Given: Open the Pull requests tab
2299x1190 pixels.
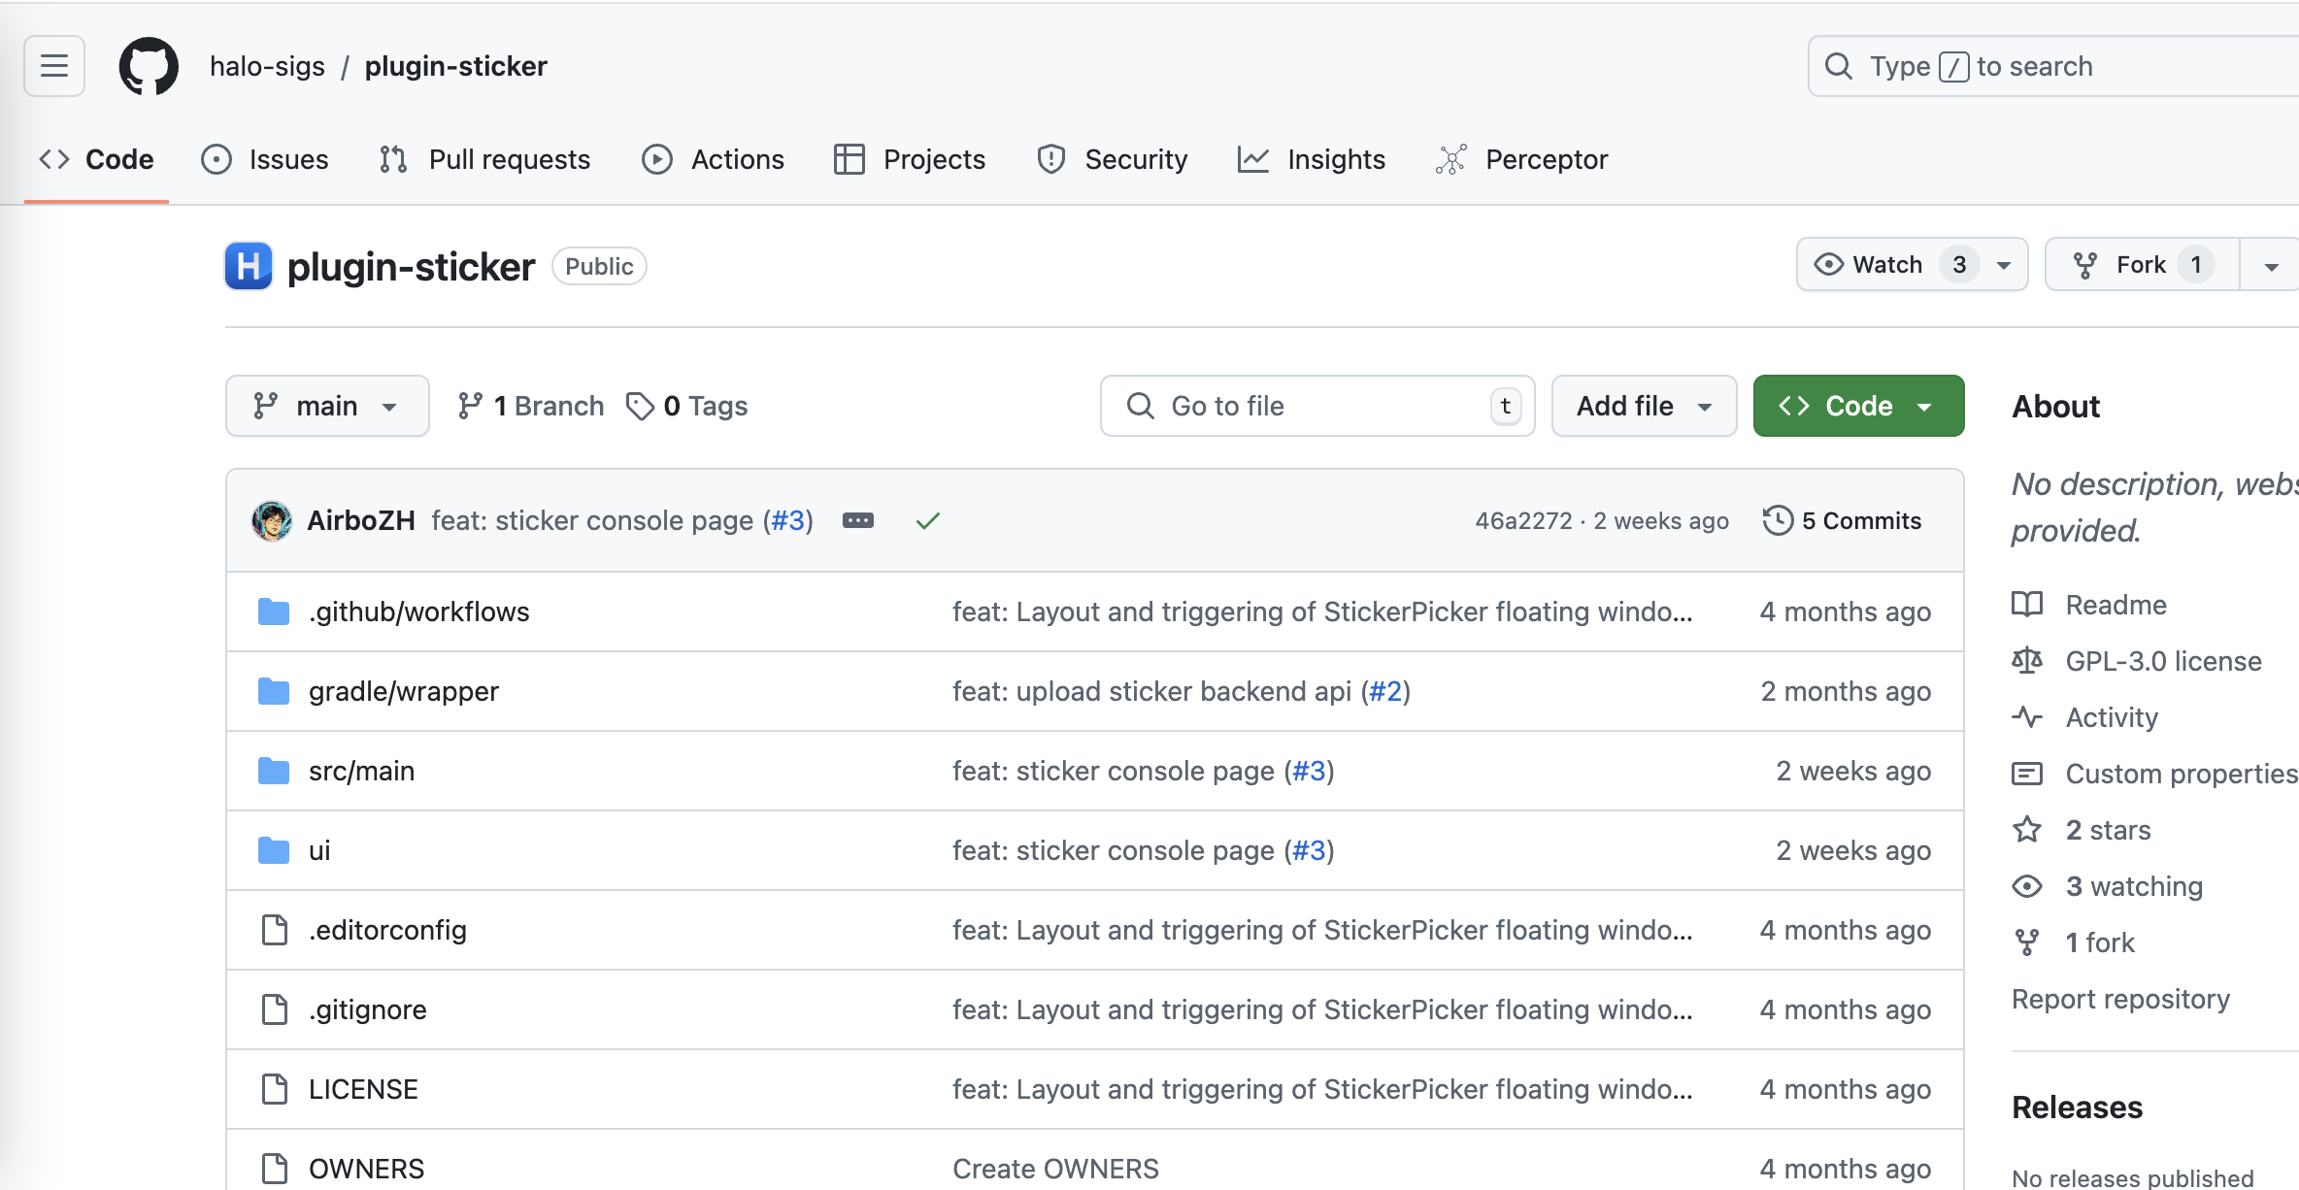Looking at the screenshot, I should [484, 159].
